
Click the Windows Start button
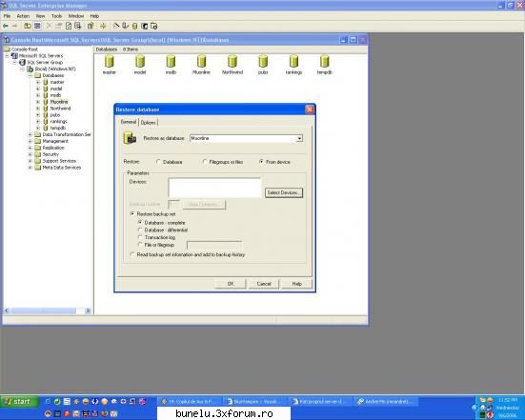tap(19, 401)
